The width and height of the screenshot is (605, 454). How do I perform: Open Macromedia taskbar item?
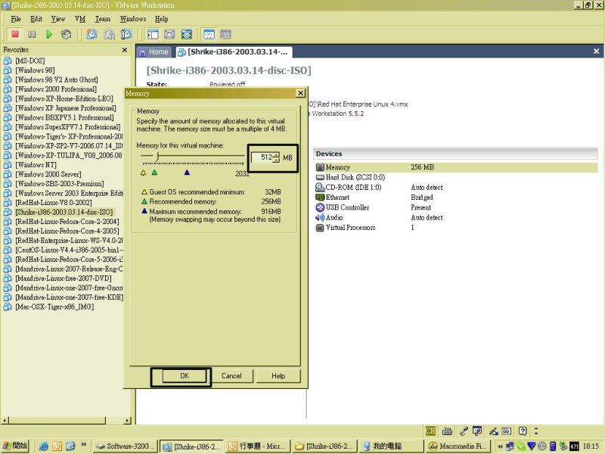[x=458, y=446]
